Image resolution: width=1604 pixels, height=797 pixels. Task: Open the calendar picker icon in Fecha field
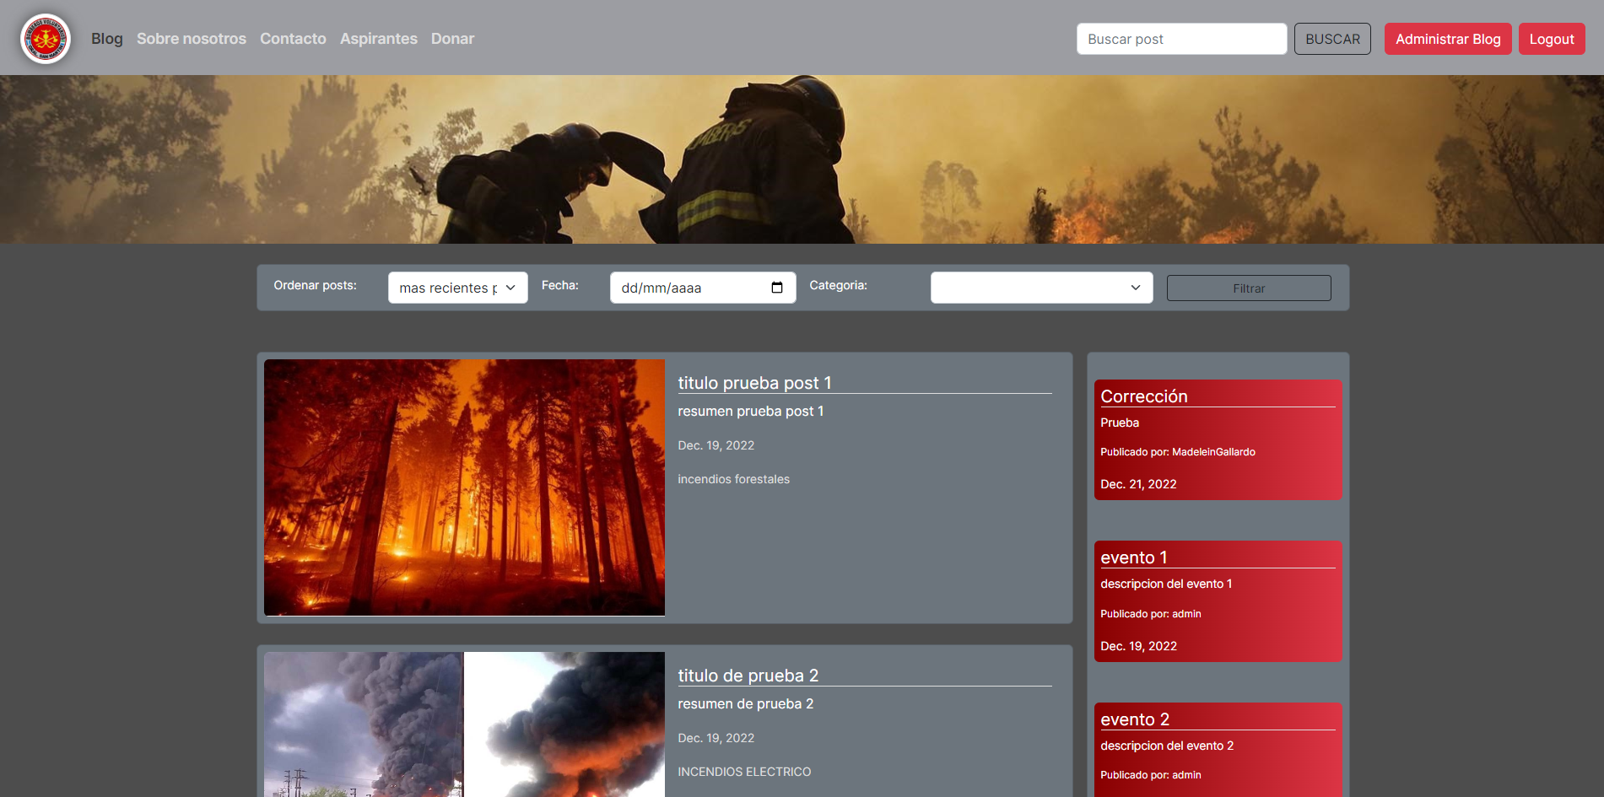click(x=777, y=288)
